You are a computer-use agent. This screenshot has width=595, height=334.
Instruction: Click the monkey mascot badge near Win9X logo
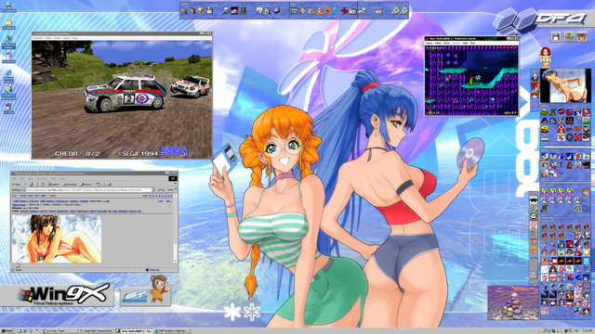[146, 291]
